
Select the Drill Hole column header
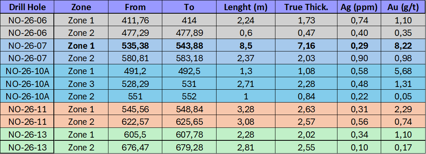pyautogui.click(x=27, y=7)
